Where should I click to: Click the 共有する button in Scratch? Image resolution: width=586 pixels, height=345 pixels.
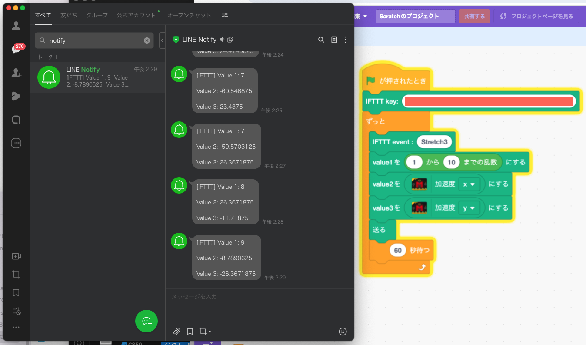coord(475,16)
